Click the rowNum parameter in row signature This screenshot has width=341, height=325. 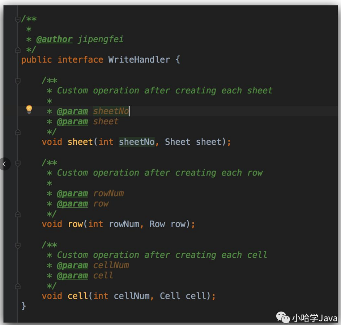coord(124,224)
